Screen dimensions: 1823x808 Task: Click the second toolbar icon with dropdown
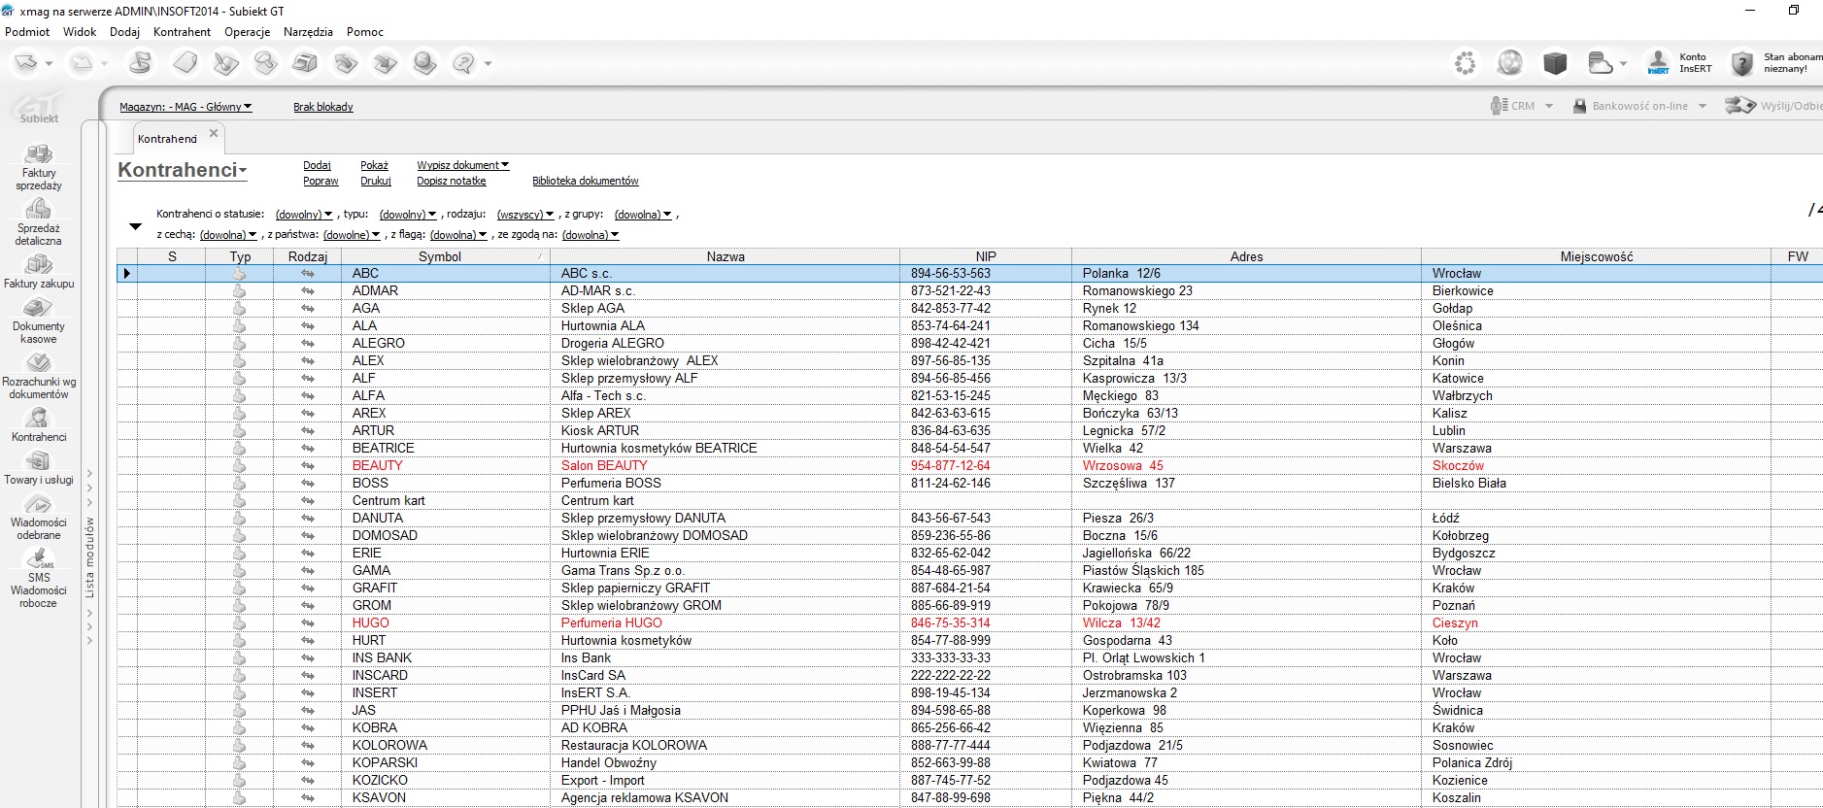point(82,63)
